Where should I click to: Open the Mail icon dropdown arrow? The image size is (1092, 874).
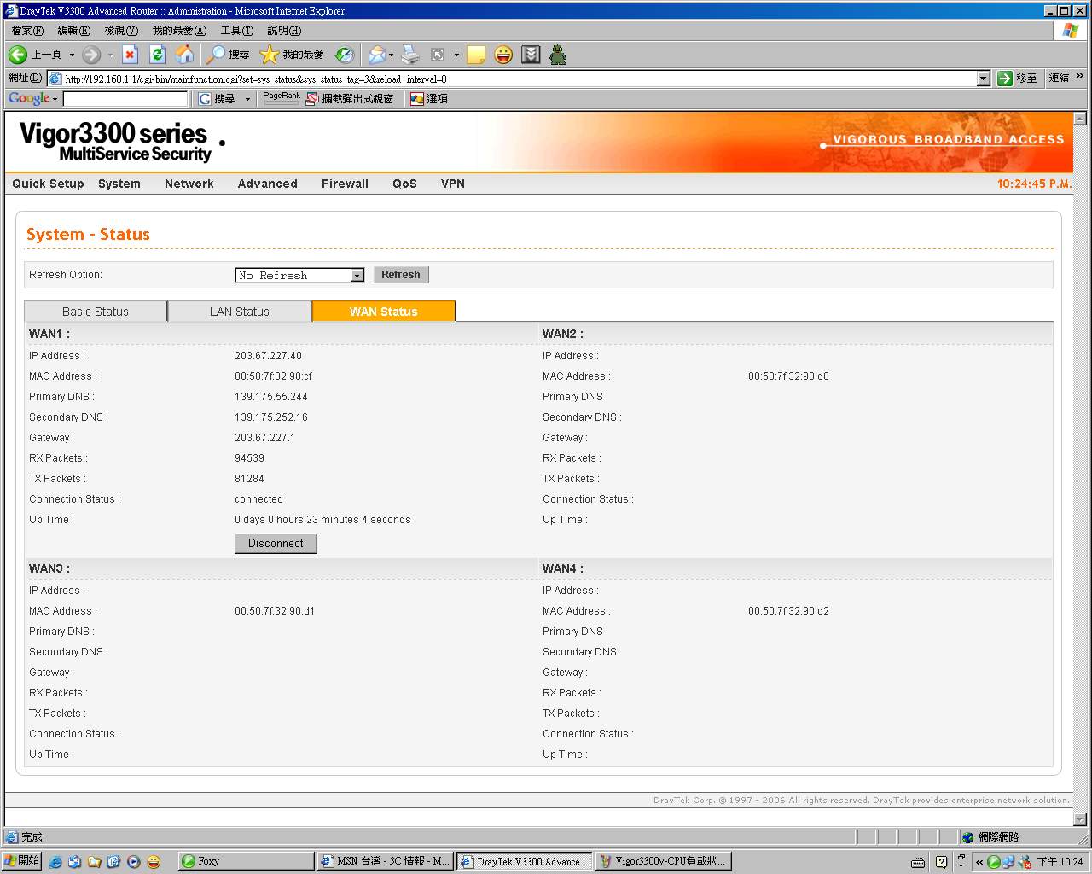click(391, 55)
